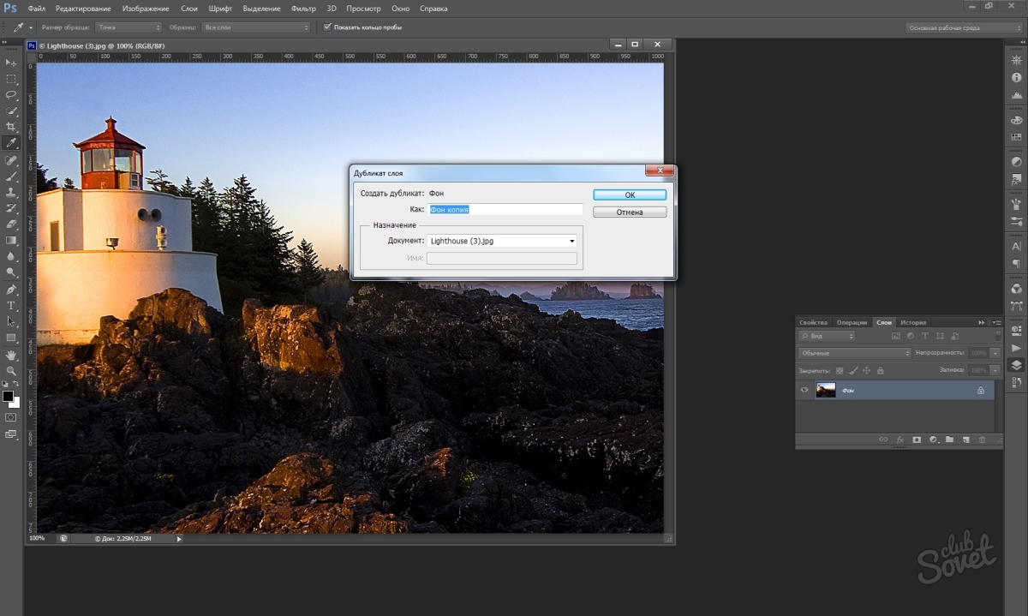The image size is (1028, 616).
Task: Pick the Horizontal Type tool
Action: coord(11,306)
